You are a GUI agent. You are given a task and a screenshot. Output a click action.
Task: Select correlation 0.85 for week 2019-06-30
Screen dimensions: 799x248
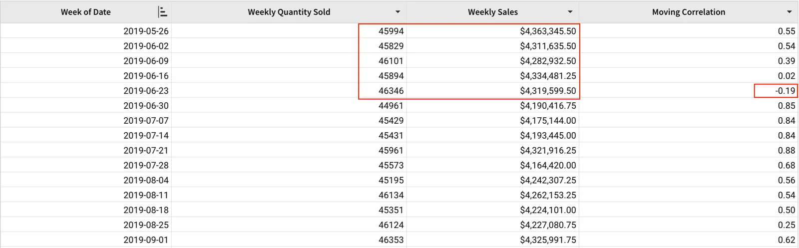689,106
